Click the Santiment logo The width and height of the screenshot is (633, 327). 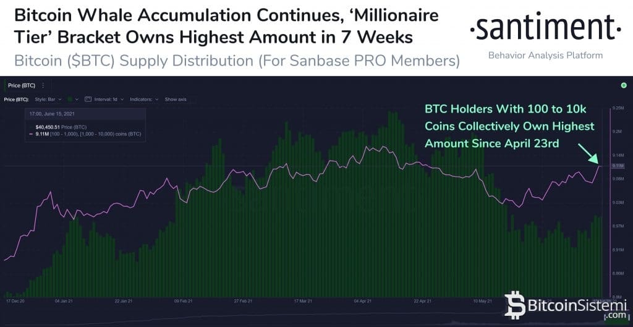[x=544, y=26]
